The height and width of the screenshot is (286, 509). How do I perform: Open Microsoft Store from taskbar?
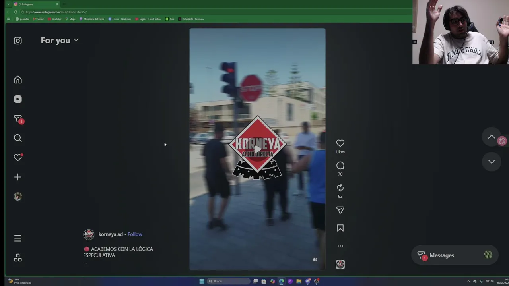[264, 281]
